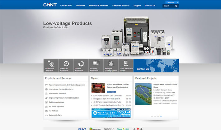This screenshot has height=130, width=221.
Task: Open Chint Power Systems Gets Certificated news
Action: [107, 95]
